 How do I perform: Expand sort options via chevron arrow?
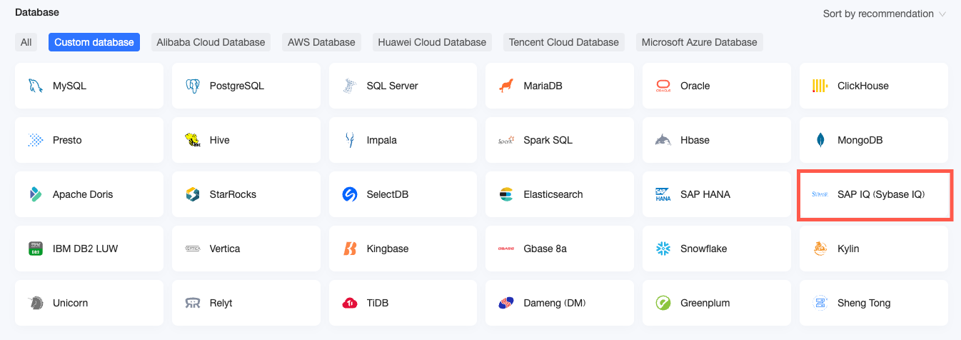point(942,14)
